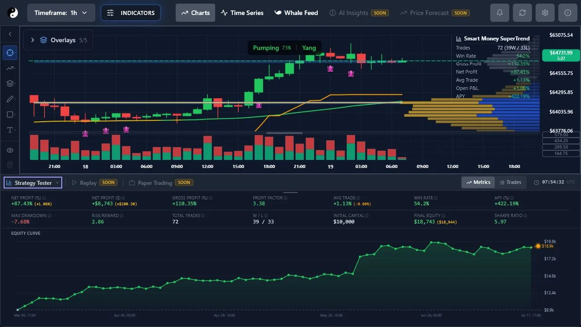Screen dimensions: 581x327
Task: Click the $18,743 final equity value
Action: [424, 222]
